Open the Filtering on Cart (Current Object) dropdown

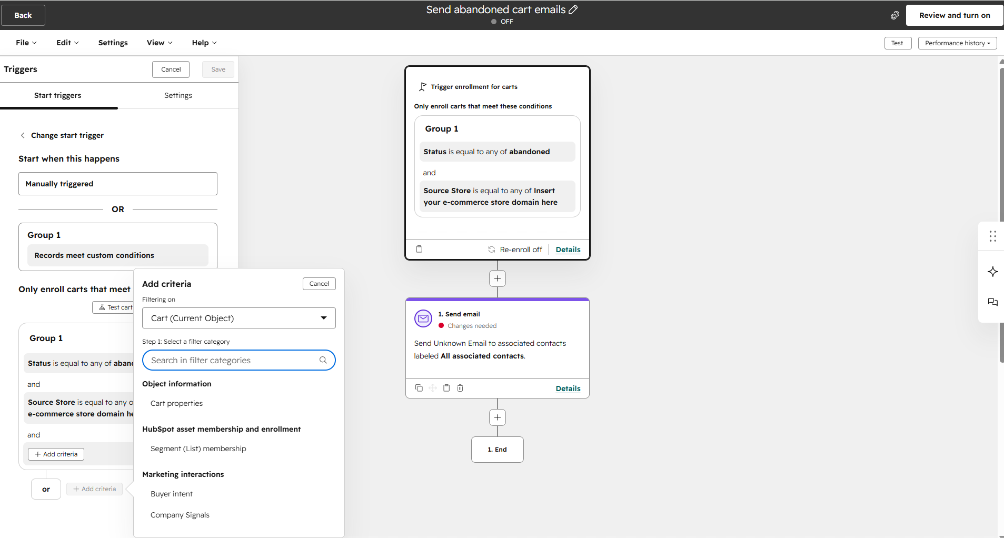[238, 318]
